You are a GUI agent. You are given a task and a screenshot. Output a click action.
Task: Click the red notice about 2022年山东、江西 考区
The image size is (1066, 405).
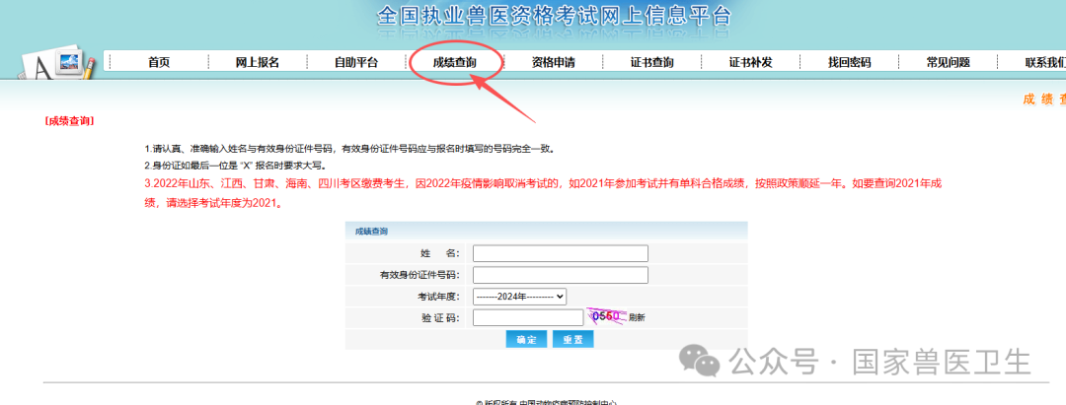(x=543, y=193)
